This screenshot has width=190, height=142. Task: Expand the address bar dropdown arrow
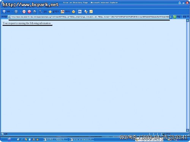tap(171, 17)
